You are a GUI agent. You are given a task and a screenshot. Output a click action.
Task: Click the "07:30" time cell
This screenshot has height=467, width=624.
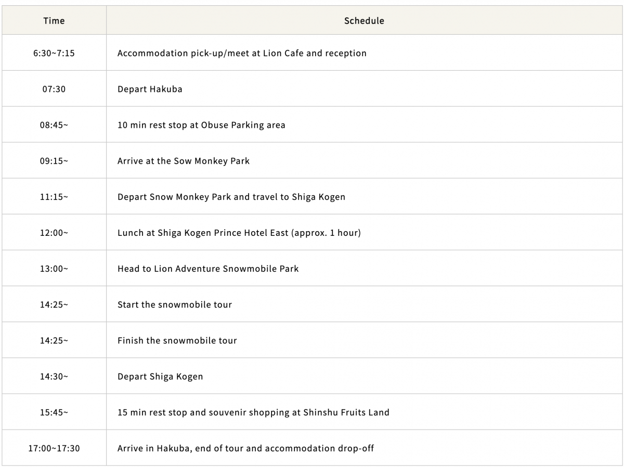tap(54, 89)
